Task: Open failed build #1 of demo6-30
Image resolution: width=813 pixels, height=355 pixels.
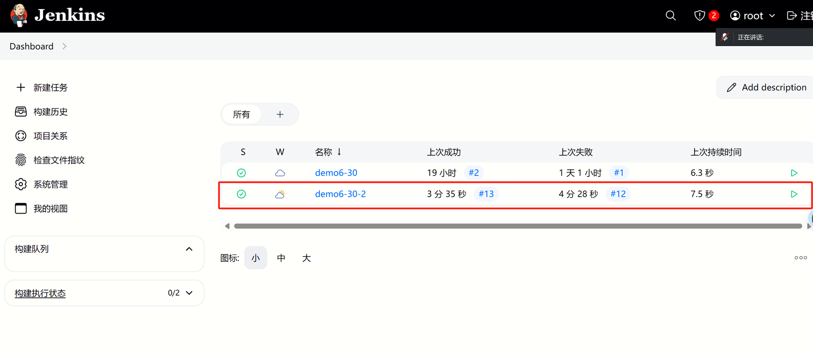Action: [x=619, y=173]
